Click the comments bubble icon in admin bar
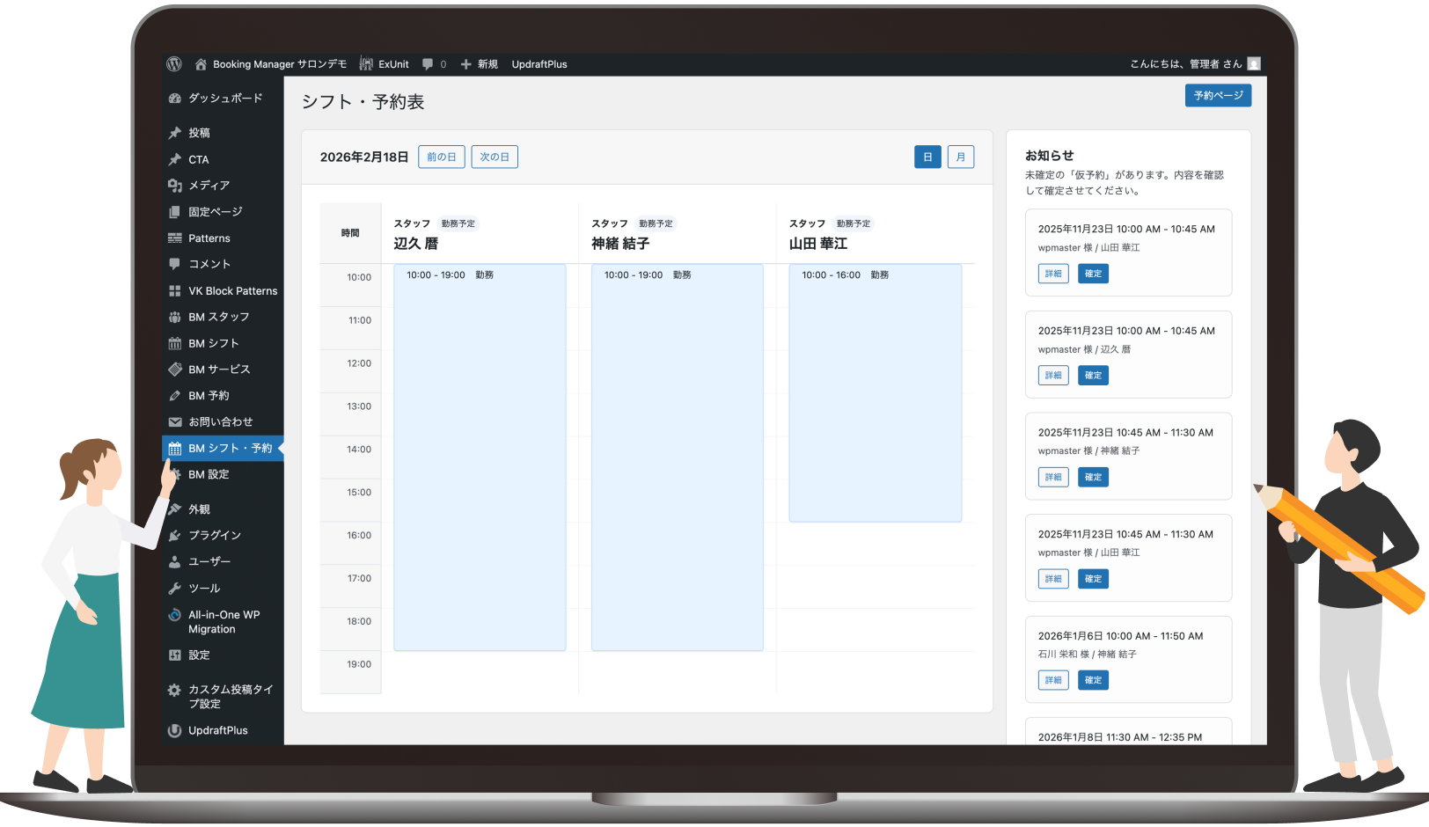Viewport: 1429px width, 827px height. (428, 64)
